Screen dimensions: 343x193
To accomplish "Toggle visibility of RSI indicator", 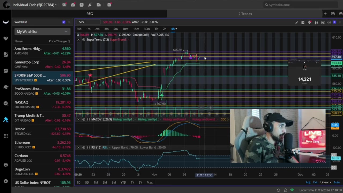I will coord(84,147).
